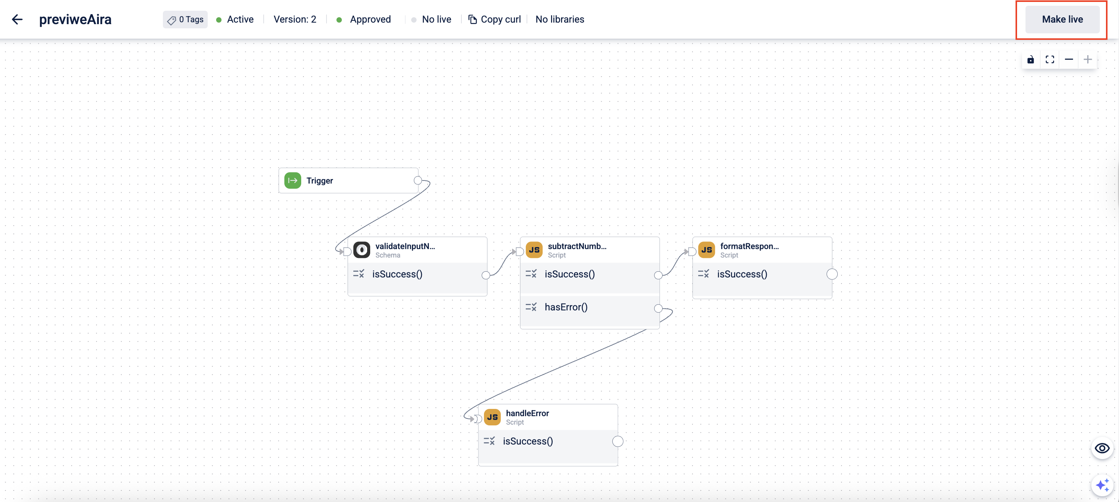Toggle the eye preview icon
Viewport: 1119px width, 502px height.
click(x=1102, y=448)
